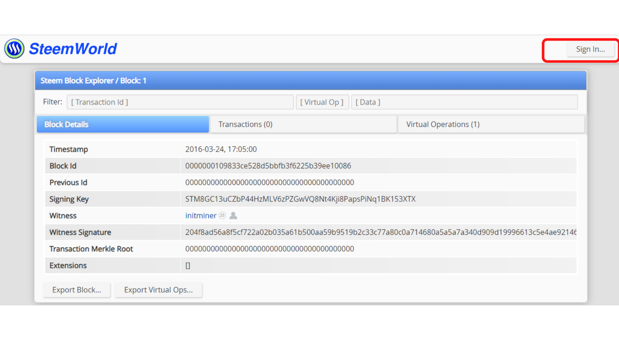Select the Witness Signature value
The width and height of the screenshot is (619, 348).
(381, 232)
